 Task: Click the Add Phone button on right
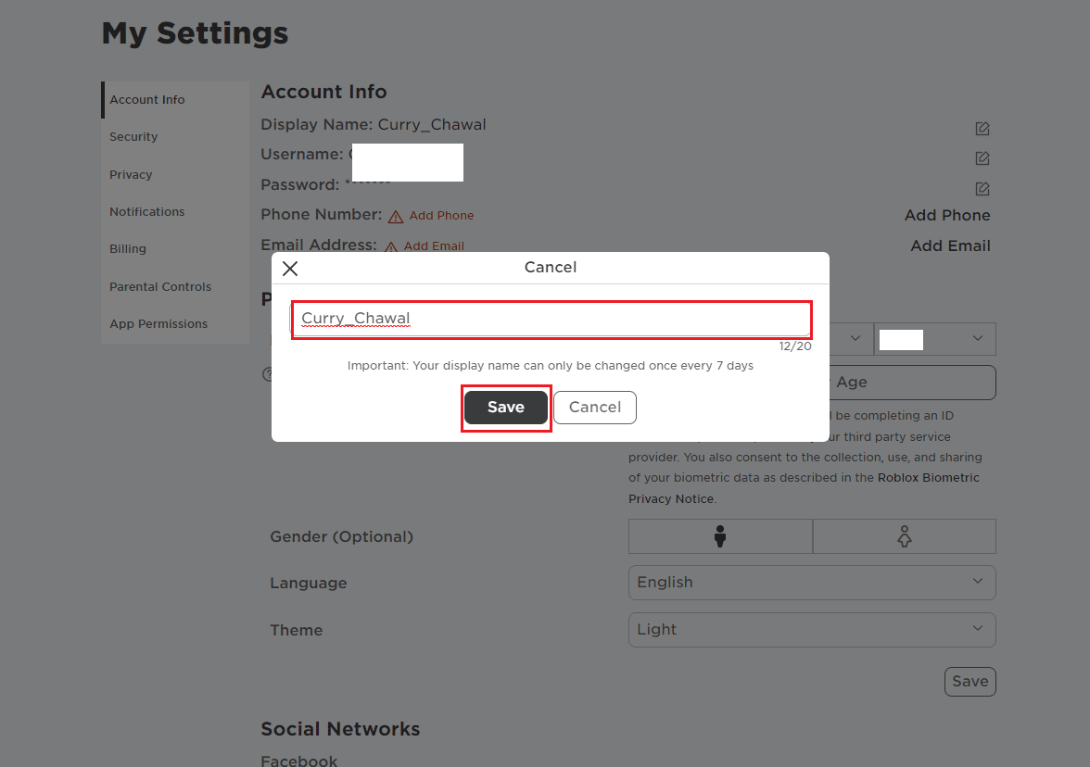tap(947, 215)
